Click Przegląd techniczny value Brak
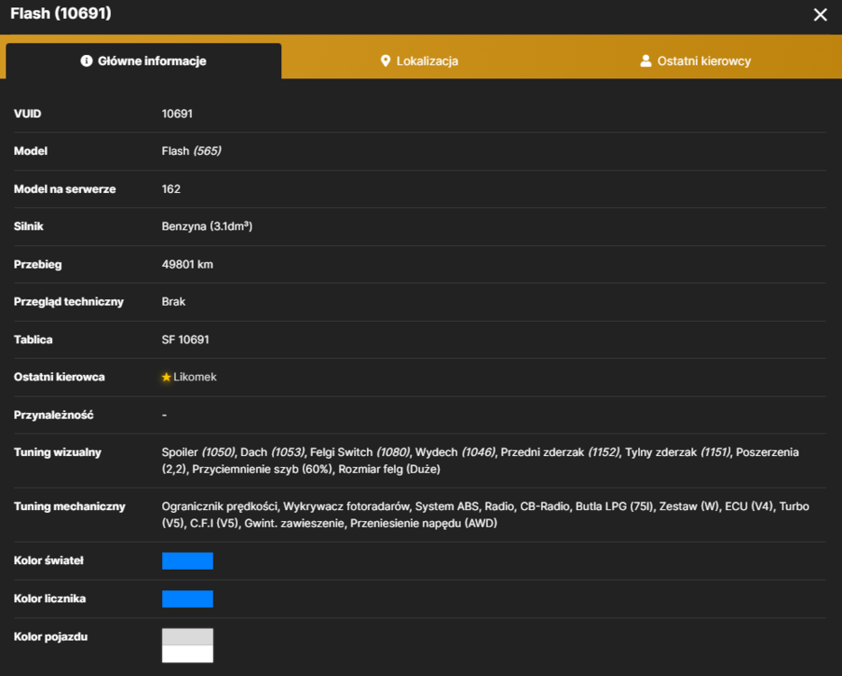 pyautogui.click(x=173, y=302)
